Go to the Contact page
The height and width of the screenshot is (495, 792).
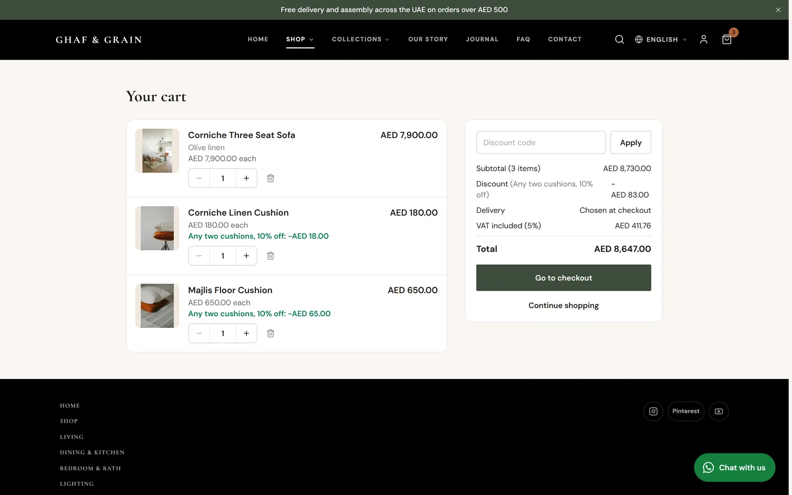coord(565,40)
